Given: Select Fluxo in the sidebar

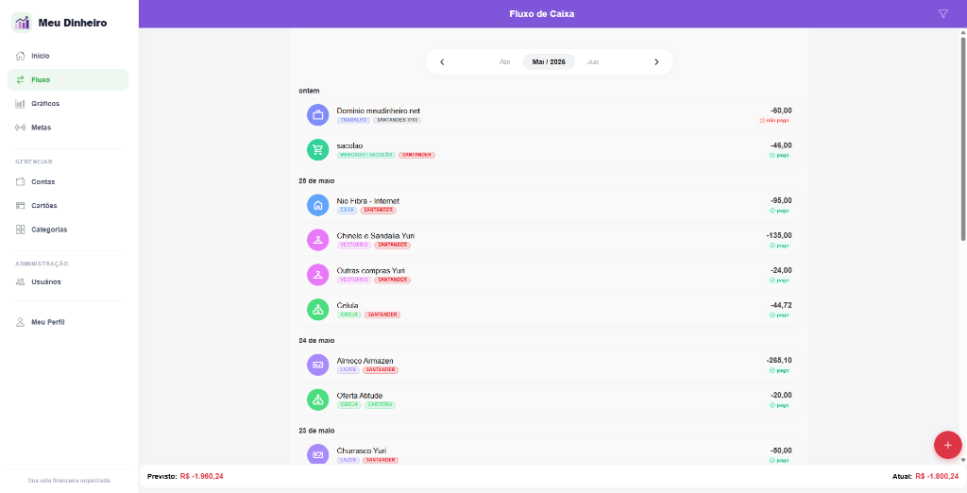Looking at the screenshot, I should click(x=68, y=79).
